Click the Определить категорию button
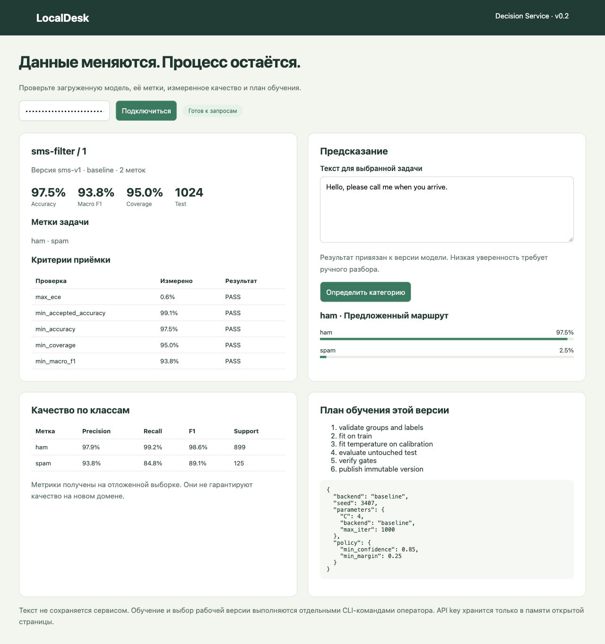605x644 pixels. coord(365,292)
